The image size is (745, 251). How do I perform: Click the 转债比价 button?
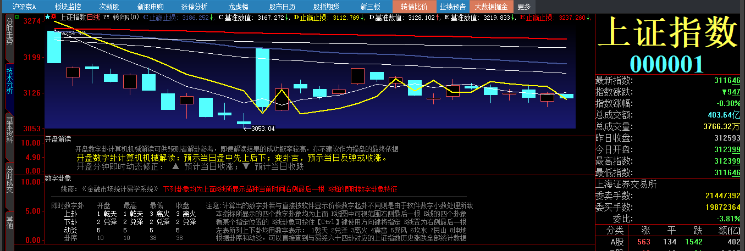(414, 7)
